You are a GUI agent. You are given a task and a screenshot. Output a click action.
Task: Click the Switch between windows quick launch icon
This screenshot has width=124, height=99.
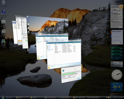click(9, 97)
